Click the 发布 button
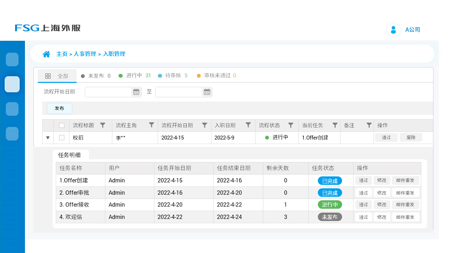This screenshot has height=253, width=450. click(59, 108)
